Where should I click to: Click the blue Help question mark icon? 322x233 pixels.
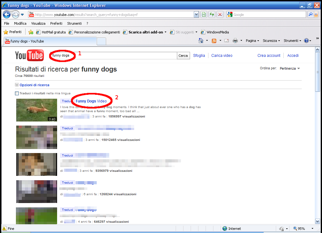(x=306, y=41)
